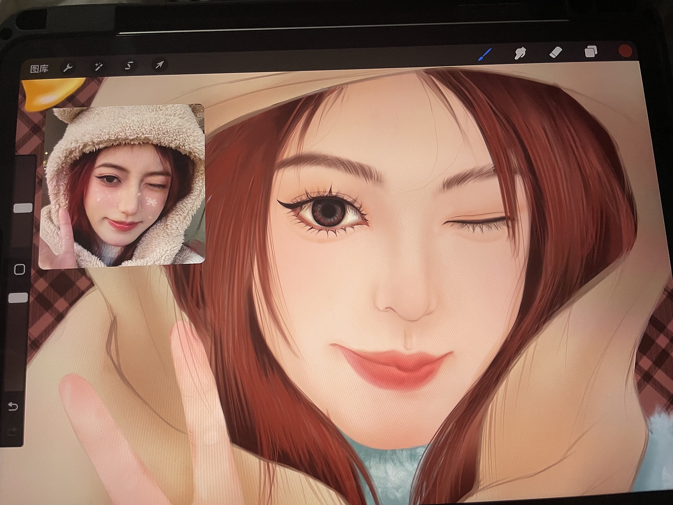The width and height of the screenshot is (673, 505).
Task: Undo the last stroke
Action: click(x=13, y=407)
